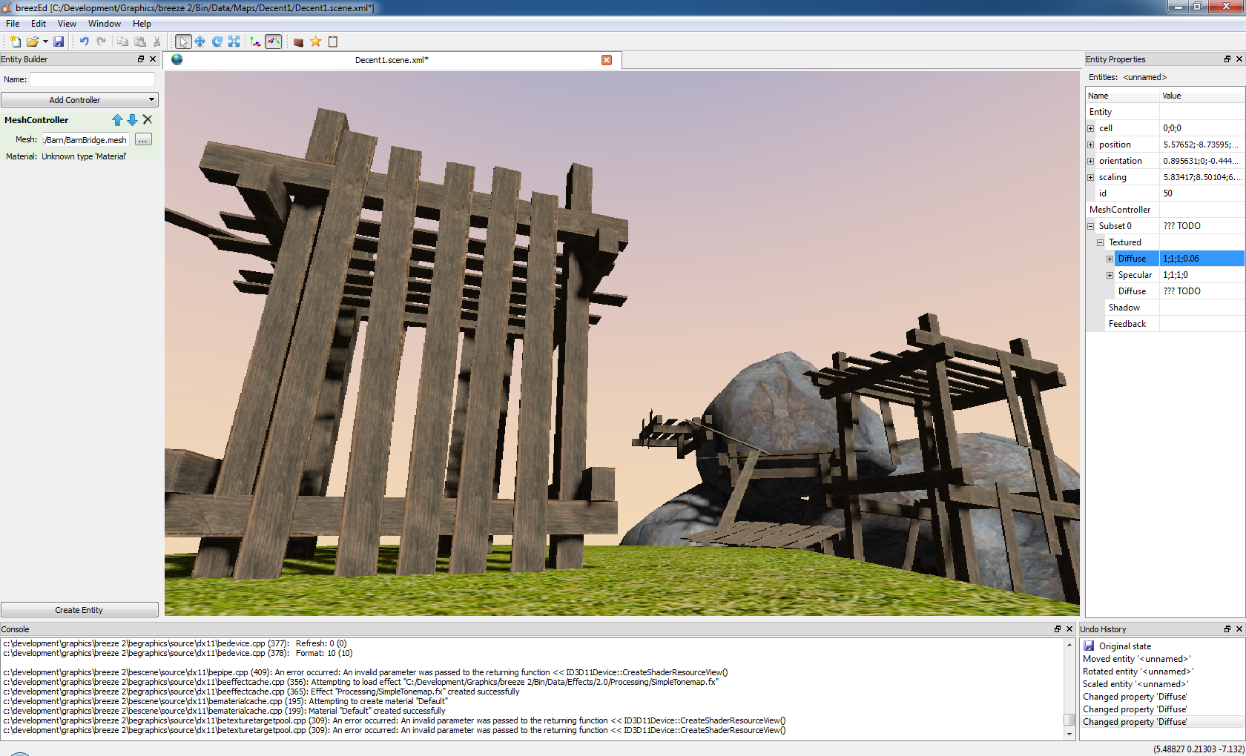Activate the move/translate tool
Image resolution: width=1246 pixels, height=756 pixels.
pos(200,42)
